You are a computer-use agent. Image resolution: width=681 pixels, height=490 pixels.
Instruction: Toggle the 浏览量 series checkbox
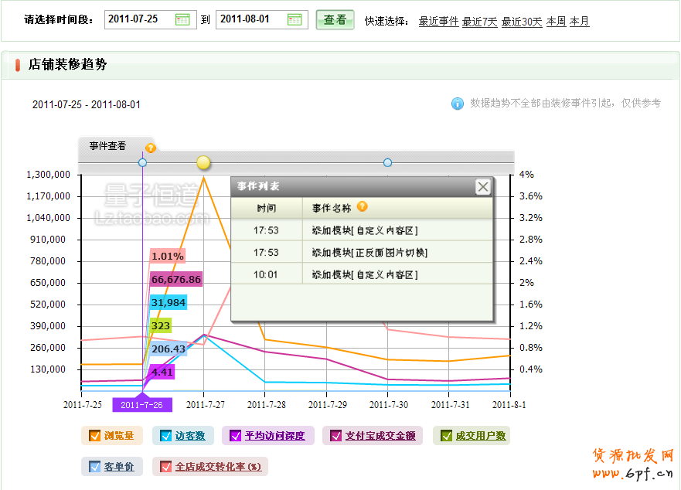[x=94, y=436]
